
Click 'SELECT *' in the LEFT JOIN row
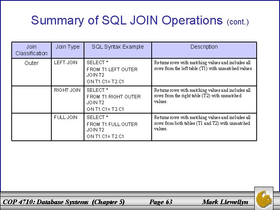click(x=97, y=63)
